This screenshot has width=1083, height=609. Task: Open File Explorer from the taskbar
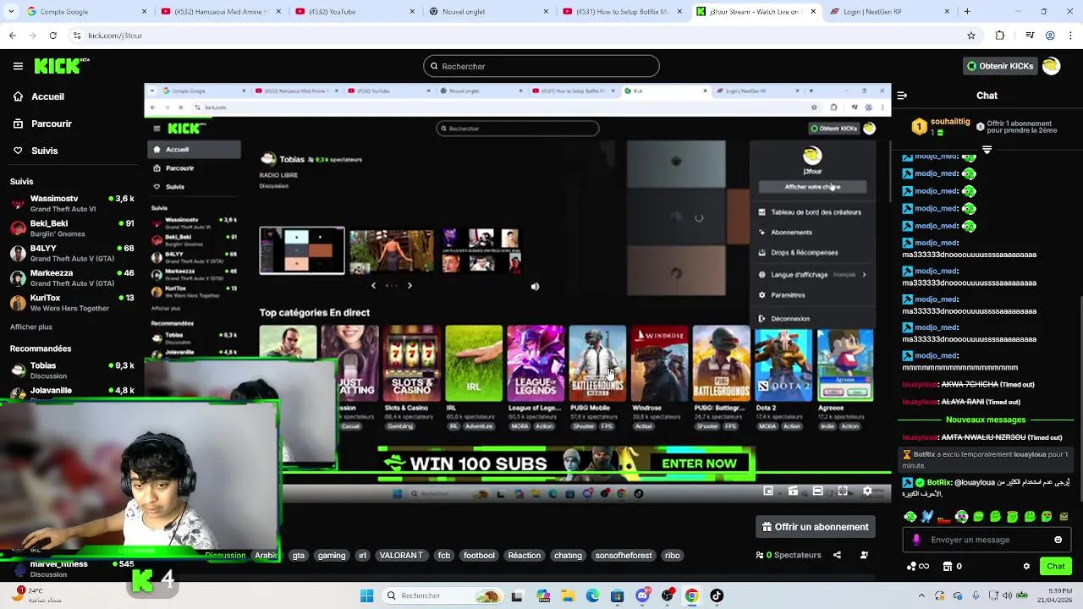tap(568, 595)
